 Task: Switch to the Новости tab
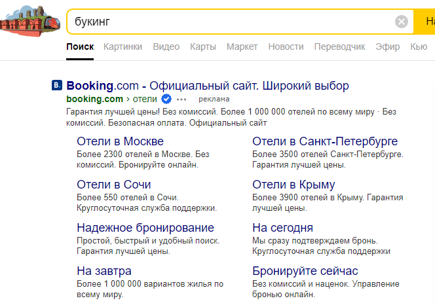(x=286, y=46)
